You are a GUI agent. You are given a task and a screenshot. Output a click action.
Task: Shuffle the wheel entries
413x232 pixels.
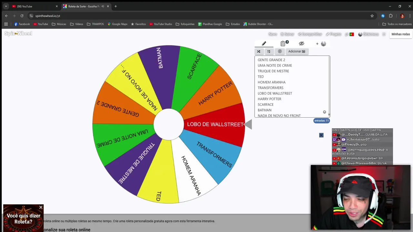pyautogui.click(x=258, y=51)
